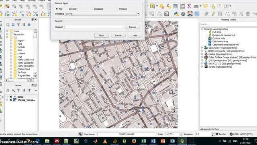
Task: Expand the GDAL/OGR geoalgorithms group
Action: tap(202, 48)
